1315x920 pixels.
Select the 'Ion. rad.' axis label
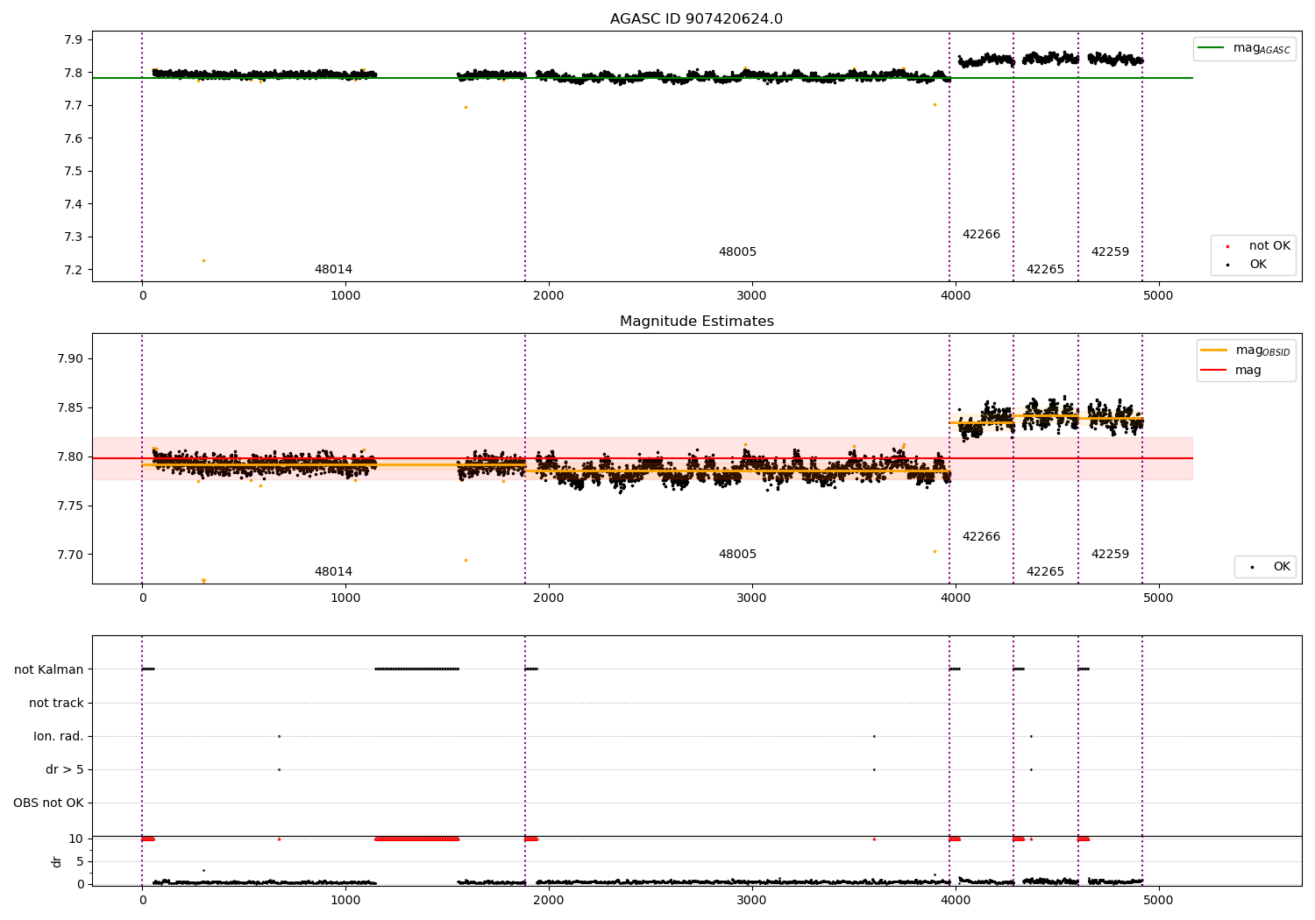click(x=59, y=737)
